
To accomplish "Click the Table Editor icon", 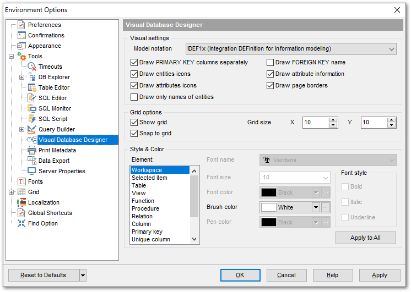I will point(32,87).
